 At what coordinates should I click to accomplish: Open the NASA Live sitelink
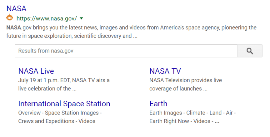pos(36,71)
